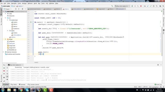Click the Git revert arrow icon
This screenshot has height=92, width=165.
157,6
